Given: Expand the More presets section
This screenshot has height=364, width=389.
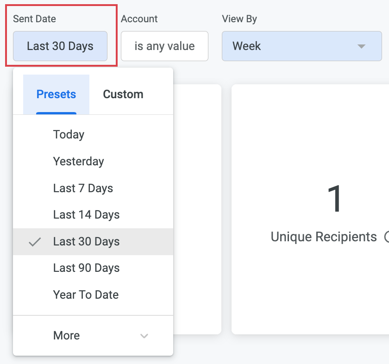Looking at the screenshot, I should (67, 336).
